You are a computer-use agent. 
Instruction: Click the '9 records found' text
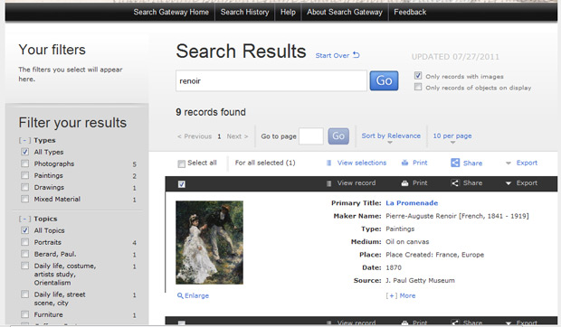coord(211,112)
